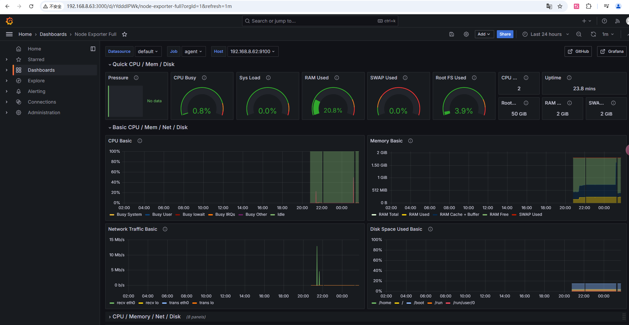Open Alerting from the side menu
This screenshot has width=629, height=325.
pos(37,91)
